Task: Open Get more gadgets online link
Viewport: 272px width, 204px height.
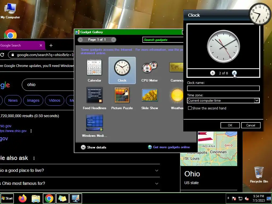Action: tap(171, 147)
